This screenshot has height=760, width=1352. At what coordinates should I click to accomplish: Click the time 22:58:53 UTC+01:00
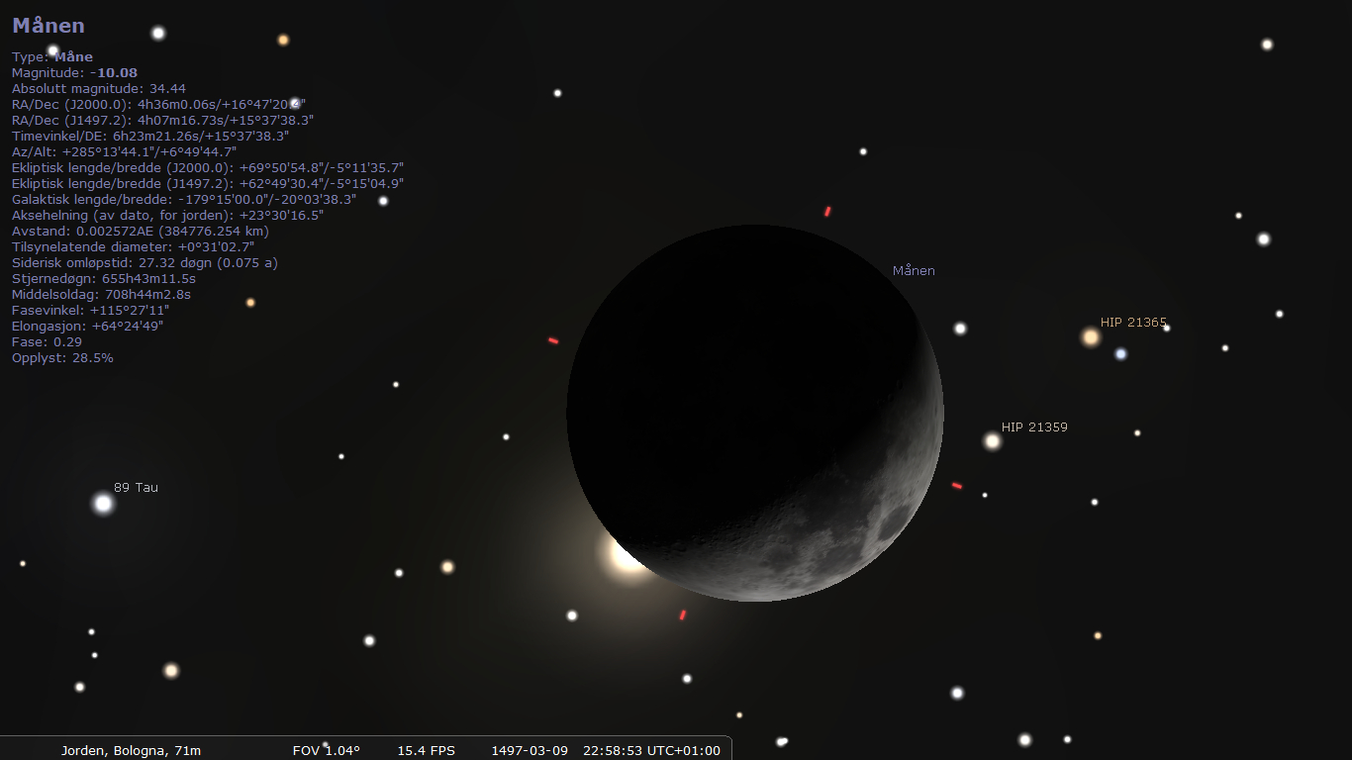[x=651, y=750]
